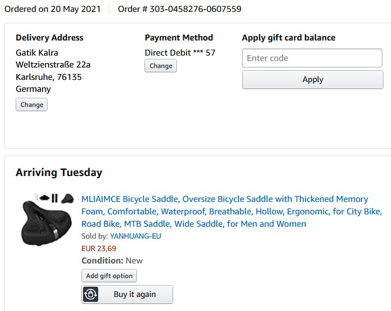391x311 pixels.
Task: Click the Delivery Address heading
Action: coord(50,38)
